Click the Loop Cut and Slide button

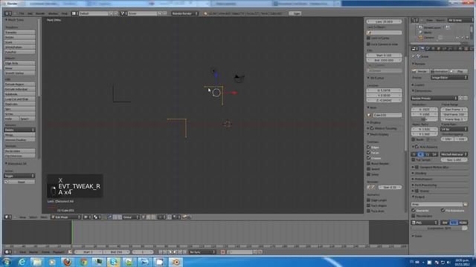click(x=19, y=99)
